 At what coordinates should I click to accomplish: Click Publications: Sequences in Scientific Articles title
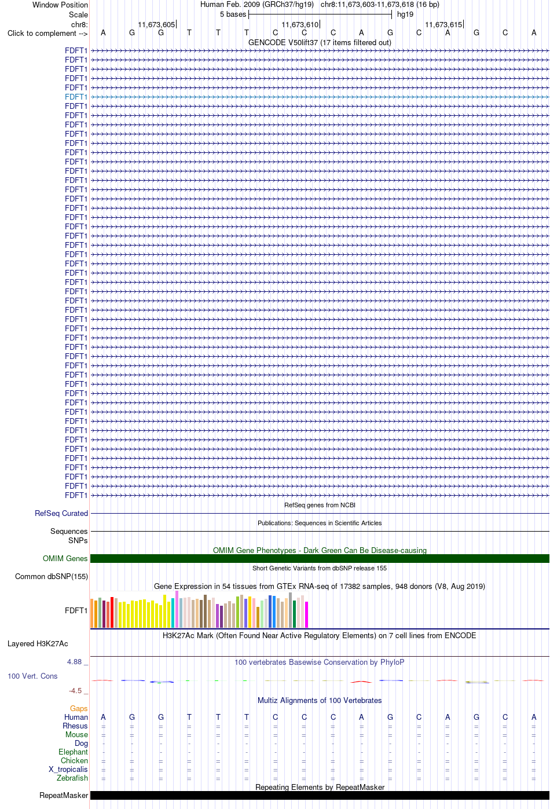pos(320,523)
